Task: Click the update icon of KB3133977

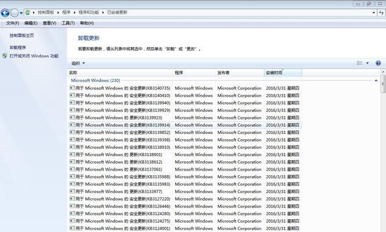Action: pyautogui.click(x=72, y=191)
